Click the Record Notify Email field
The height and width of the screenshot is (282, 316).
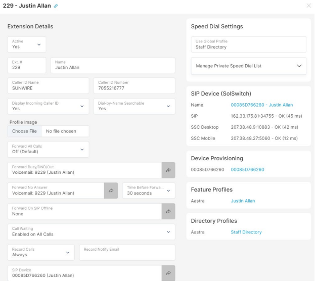(x=127, y=253)
